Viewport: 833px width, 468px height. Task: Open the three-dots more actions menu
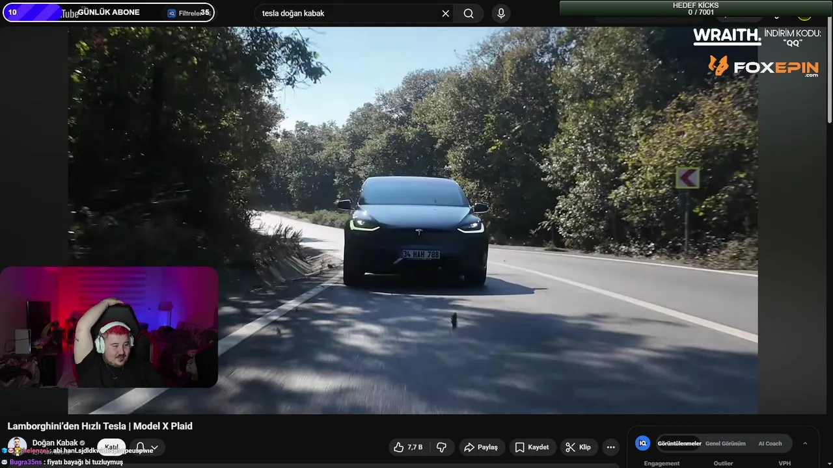click(x=610, y=447)
